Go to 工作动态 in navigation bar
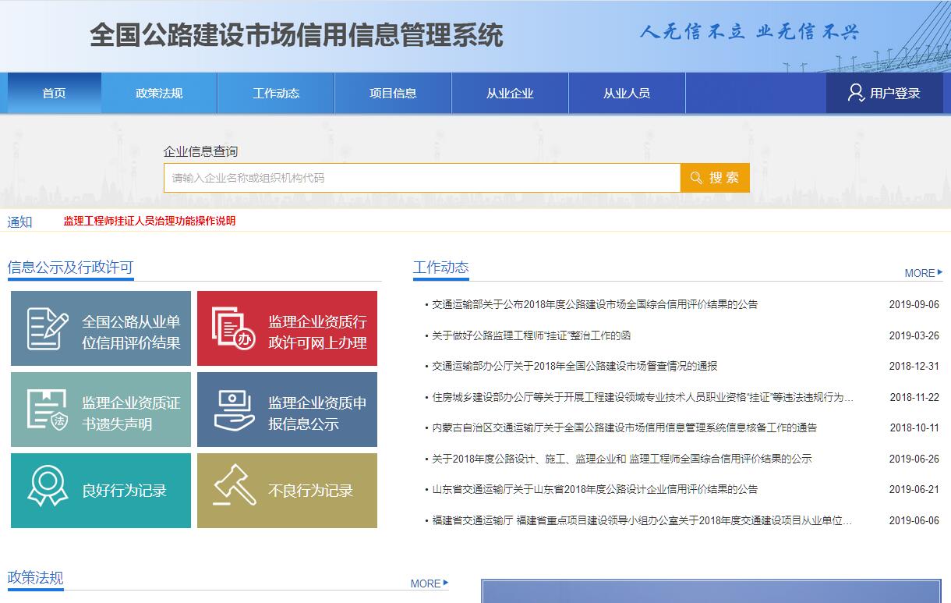 pos(276,93)
